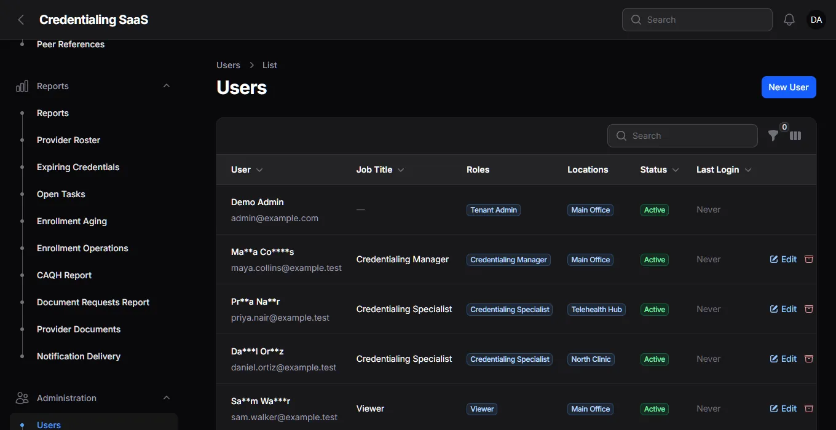The height and width of the screenshot is (430, 836).
Task: Click the magnifier icon in the table search
Action: click(x=621, y=136)
